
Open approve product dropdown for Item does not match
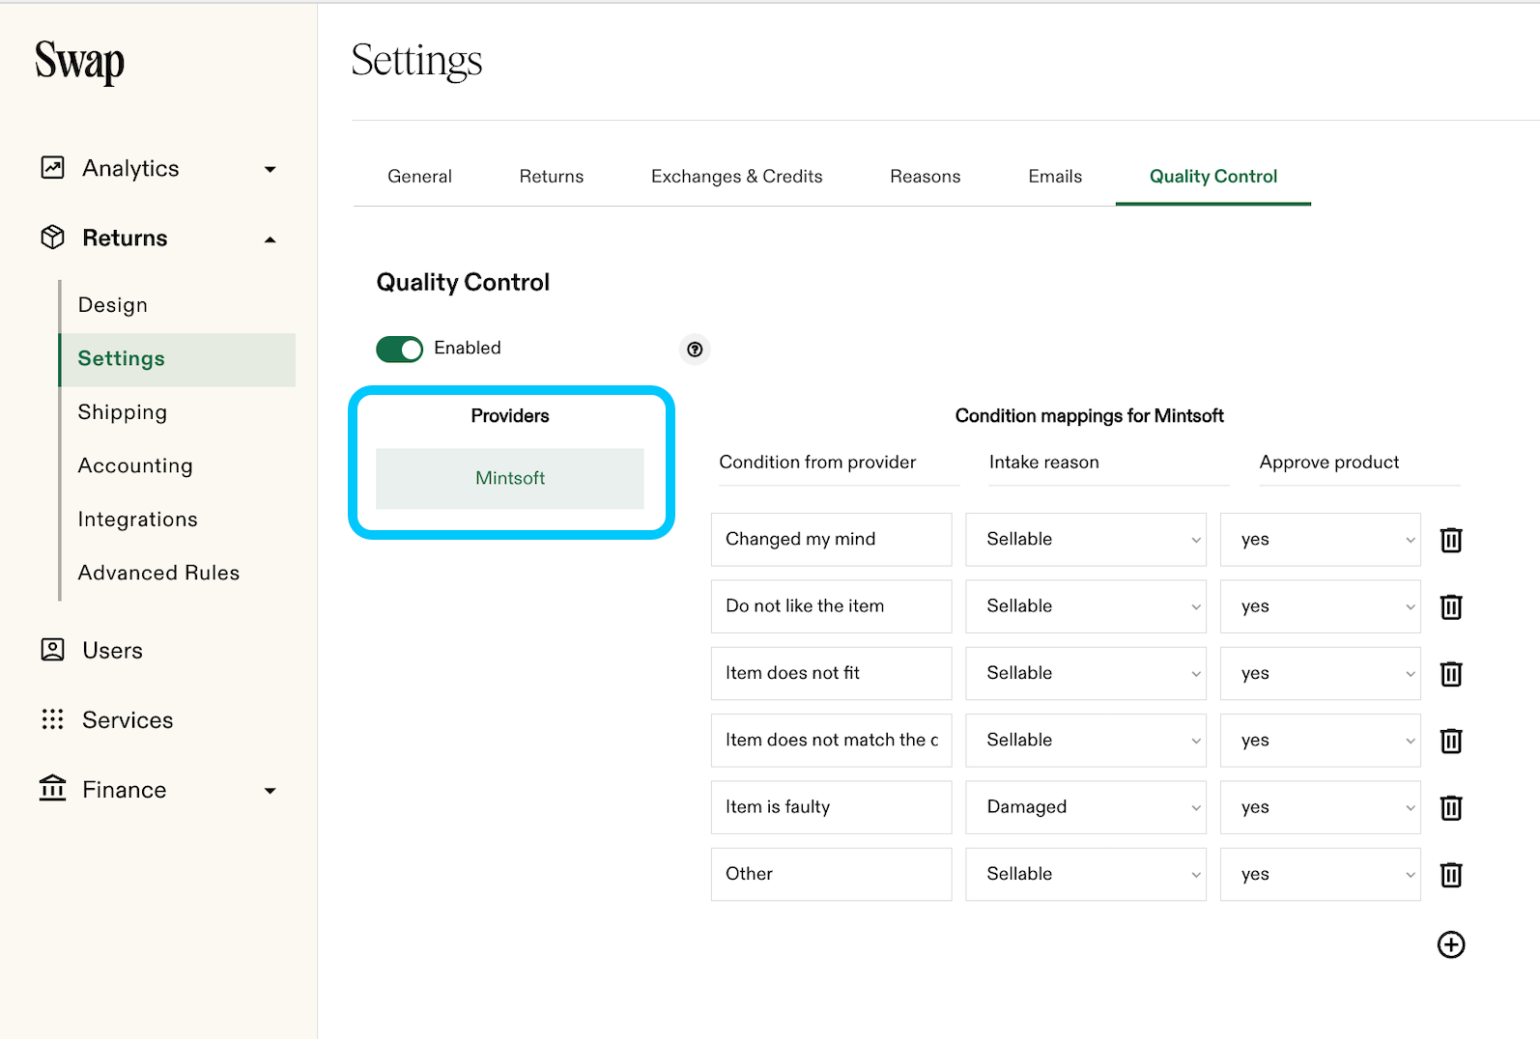pos(1321,741)
